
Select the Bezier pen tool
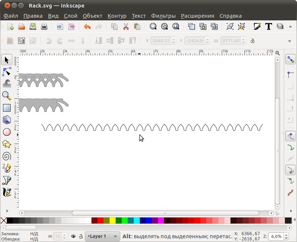pyautogui.click(x=7, y=180)
